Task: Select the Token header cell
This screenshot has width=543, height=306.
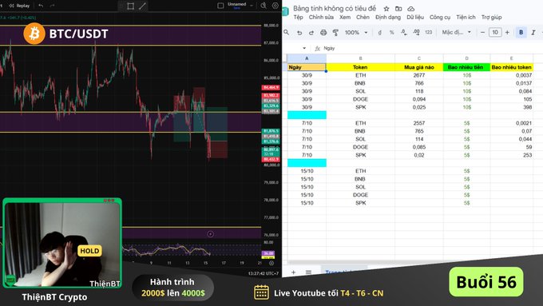Action: coord(360,67)
